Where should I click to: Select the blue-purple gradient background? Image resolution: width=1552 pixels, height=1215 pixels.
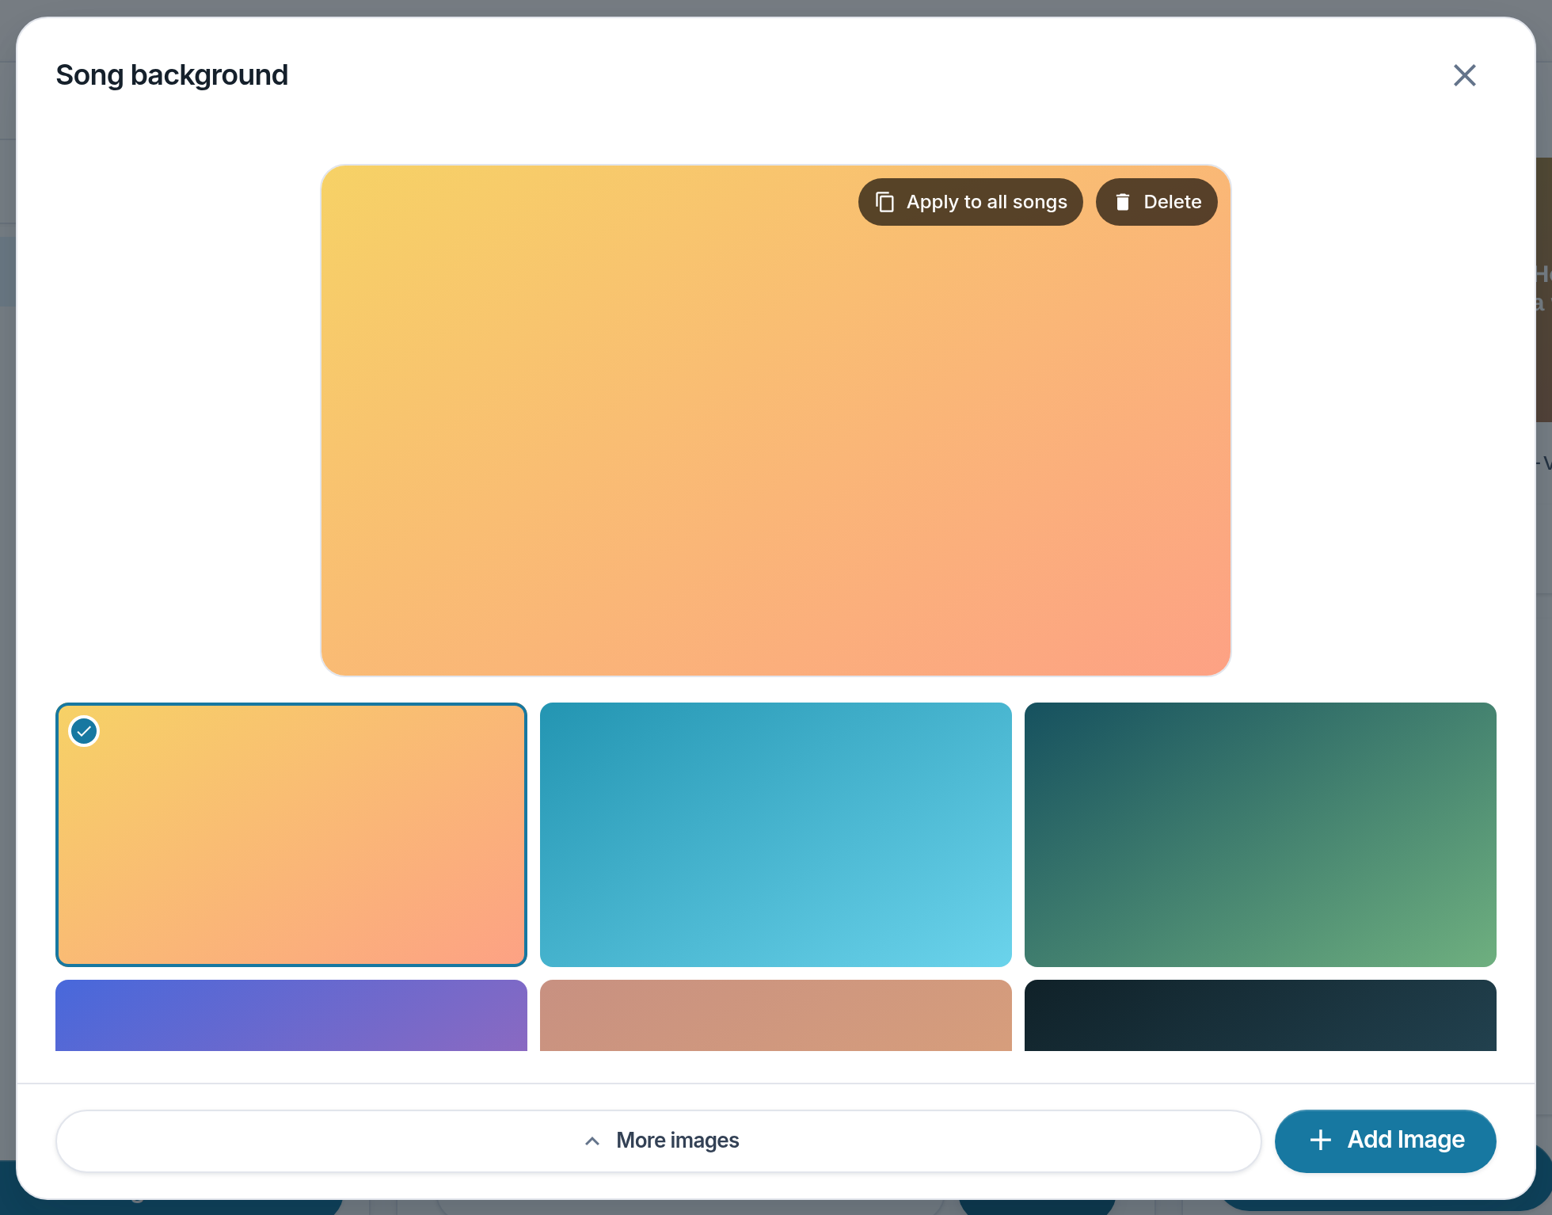click(x=291, y=1015)
